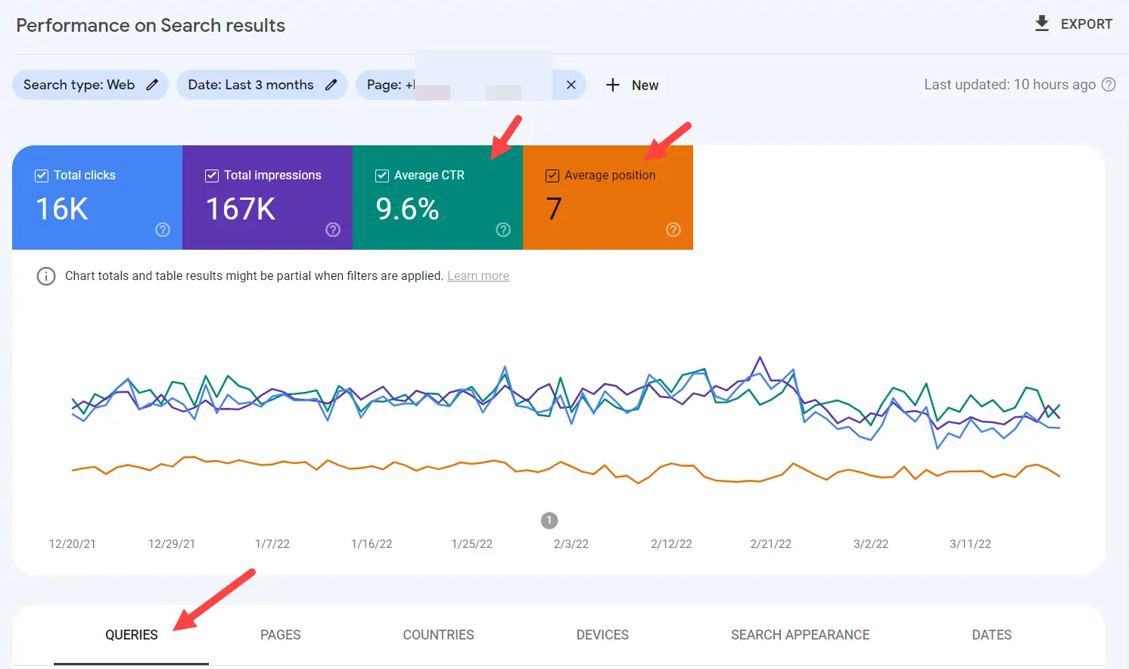Switch to the Countries tab
The height and width of the screenshot is (669, 1129).
click(438, 635)
